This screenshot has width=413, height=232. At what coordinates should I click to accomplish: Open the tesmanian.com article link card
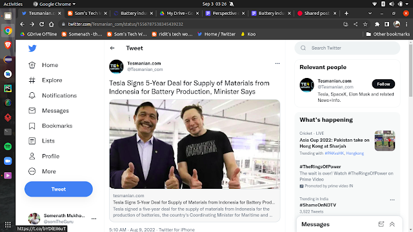(x=195, y=206)
